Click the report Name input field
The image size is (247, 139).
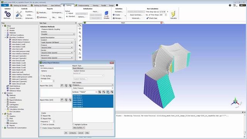coord(56,68)
